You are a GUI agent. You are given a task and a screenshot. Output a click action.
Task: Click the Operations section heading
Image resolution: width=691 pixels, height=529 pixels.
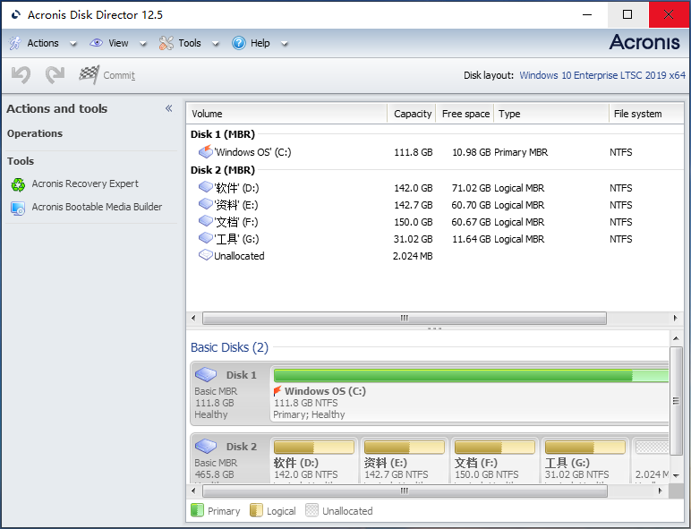coord(35,133)
